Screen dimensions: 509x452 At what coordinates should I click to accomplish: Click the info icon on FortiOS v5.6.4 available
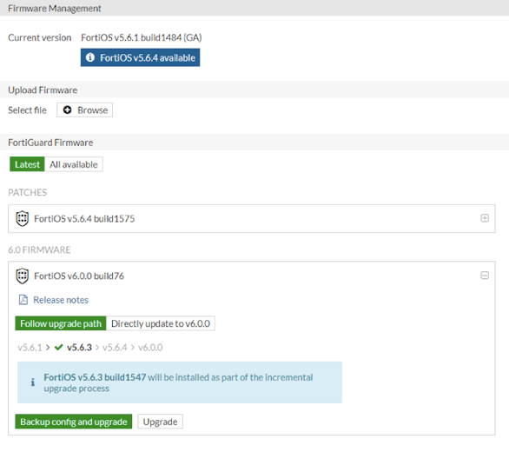(90, 57)
